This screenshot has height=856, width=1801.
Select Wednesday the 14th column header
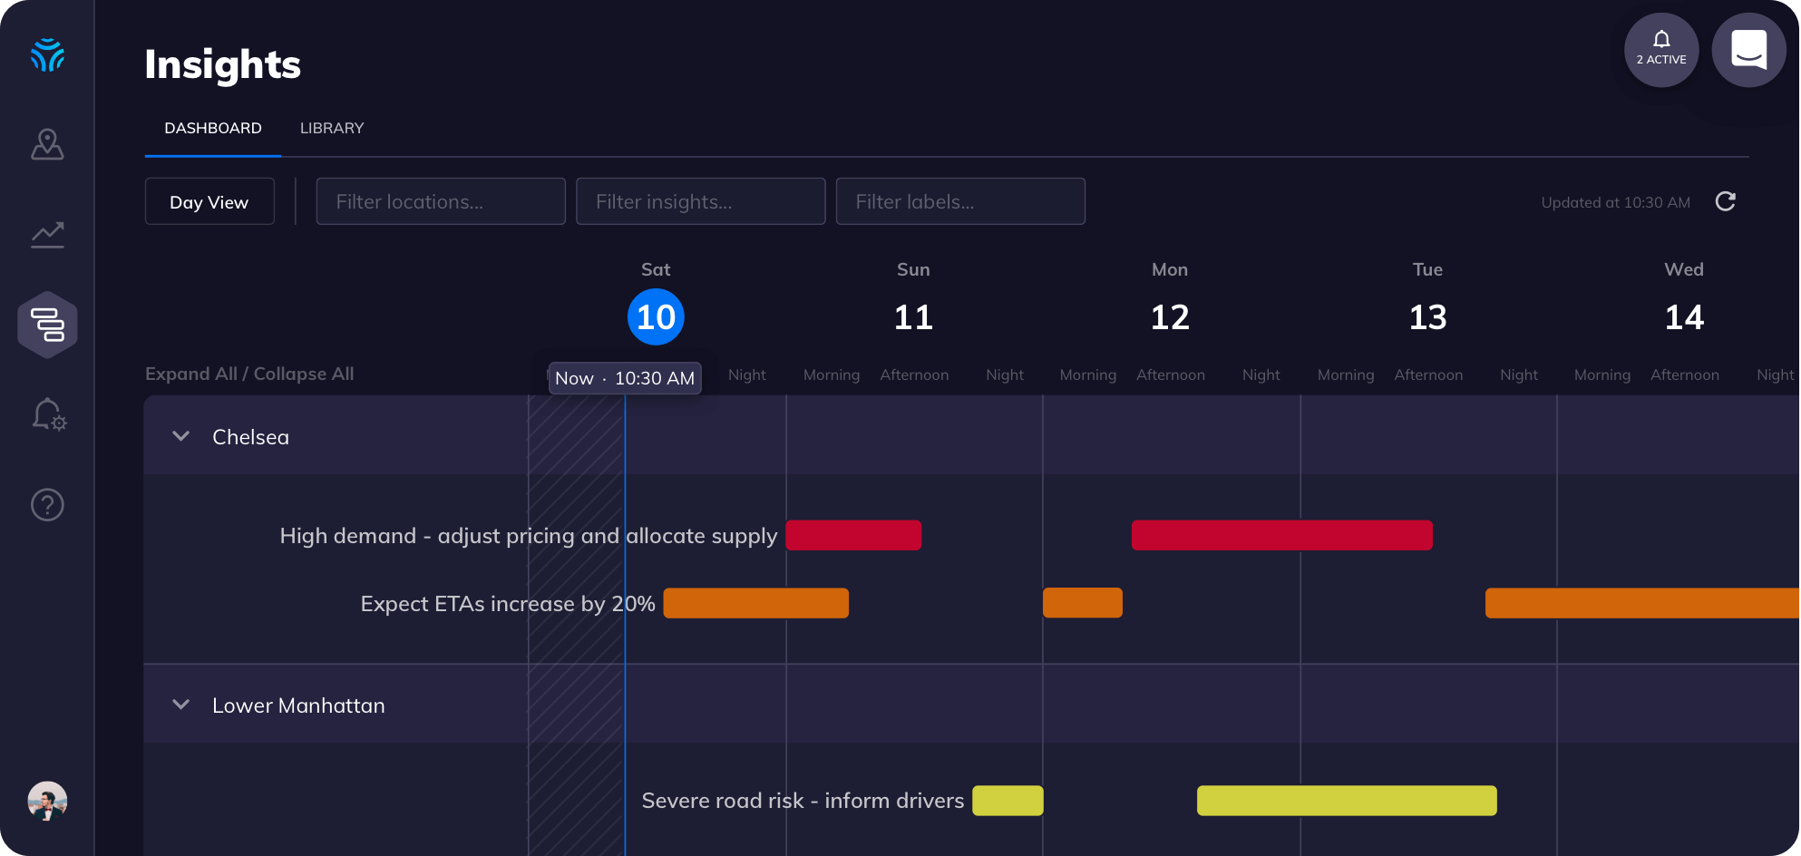click(1684, 316)
